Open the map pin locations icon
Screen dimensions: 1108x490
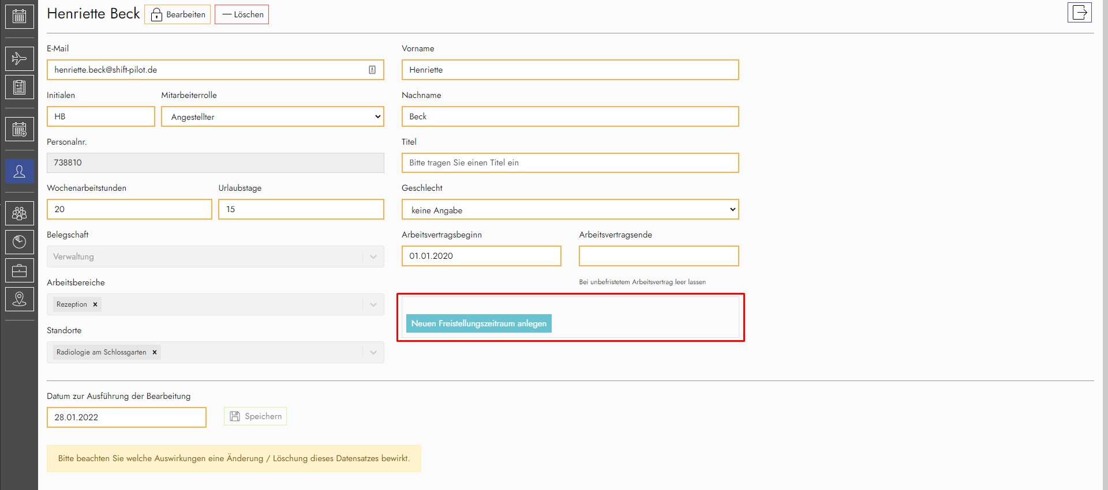[19, 299]
